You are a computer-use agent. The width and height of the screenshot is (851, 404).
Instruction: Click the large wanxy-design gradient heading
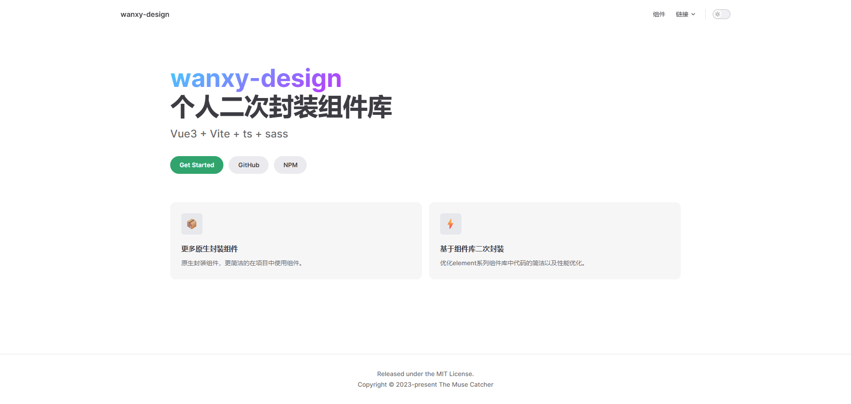tap(256, 78)
